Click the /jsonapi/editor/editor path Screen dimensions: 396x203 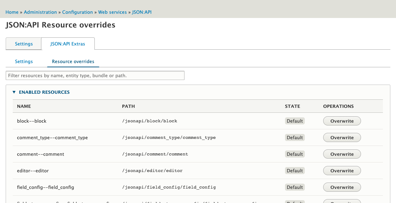[152, 171]
